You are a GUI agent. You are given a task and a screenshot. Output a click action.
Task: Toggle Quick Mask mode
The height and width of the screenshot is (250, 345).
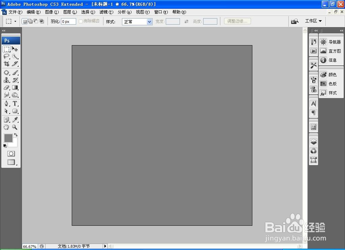tap(11, 154)
